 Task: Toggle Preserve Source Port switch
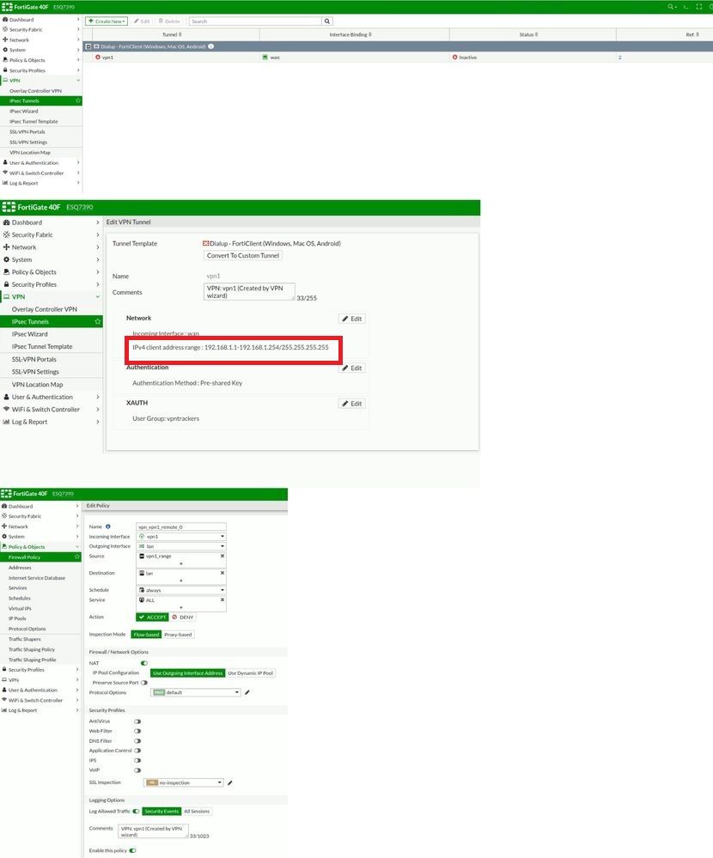(144, 683)
